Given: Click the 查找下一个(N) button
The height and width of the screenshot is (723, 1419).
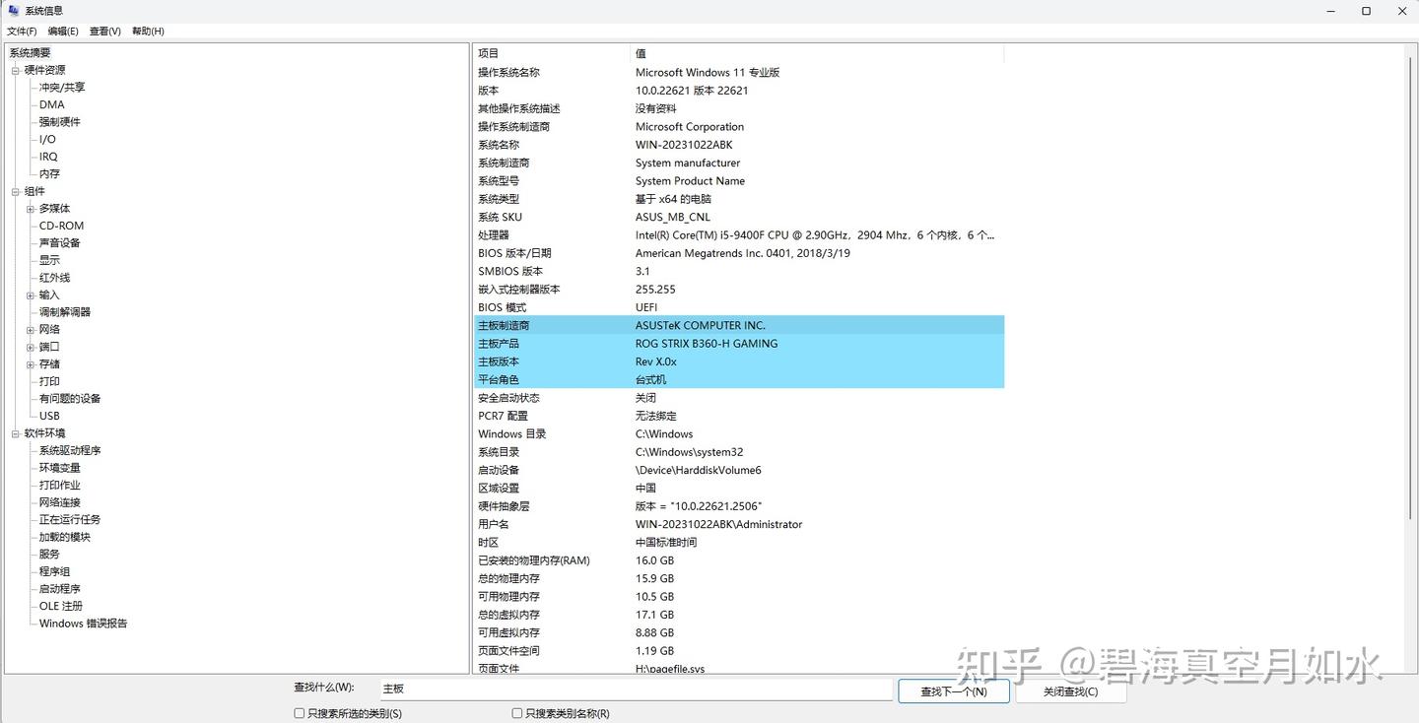Looking at the screenshot, I should pos(952,690).
